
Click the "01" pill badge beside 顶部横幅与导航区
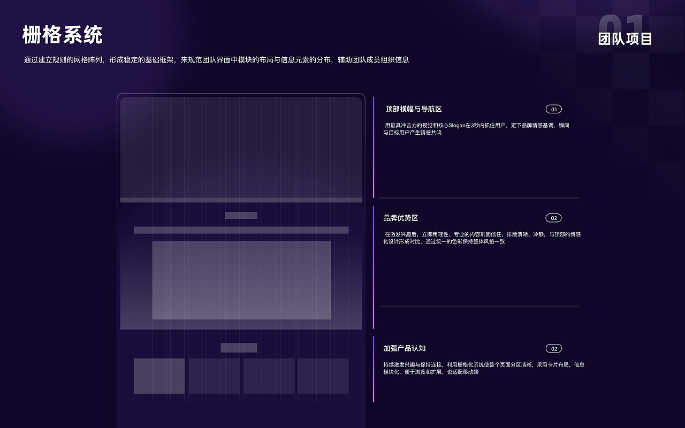pos(554,109)
